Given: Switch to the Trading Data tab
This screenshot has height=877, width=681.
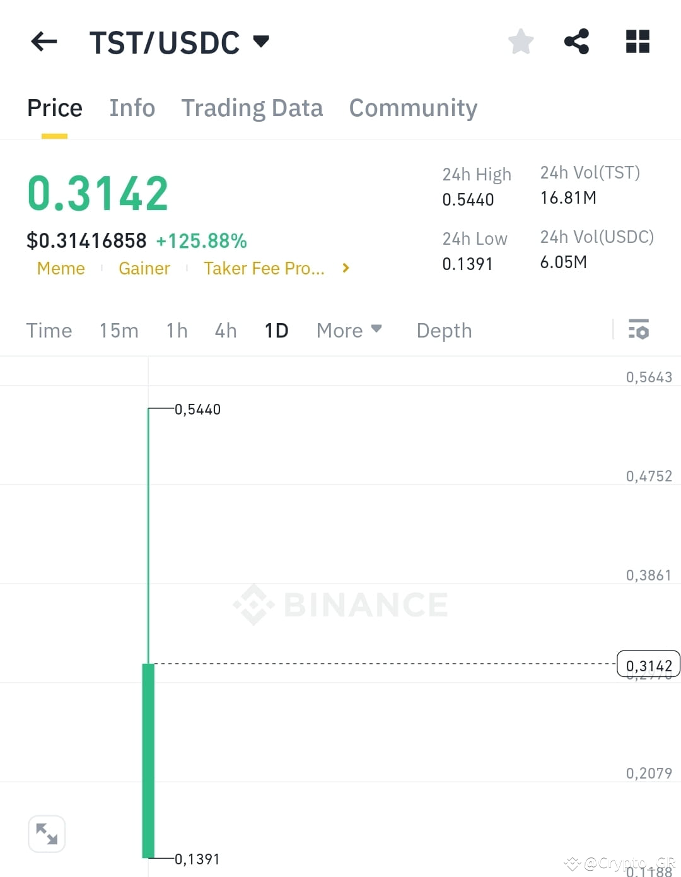Looking at the screenshot, I should pyautogui.click(x=252, y=107).
